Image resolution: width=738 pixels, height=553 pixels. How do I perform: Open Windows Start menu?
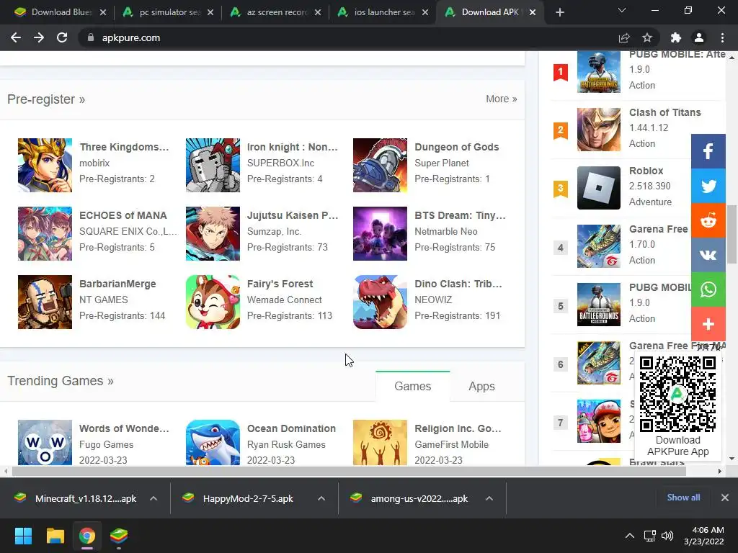[x=23, y=536]
